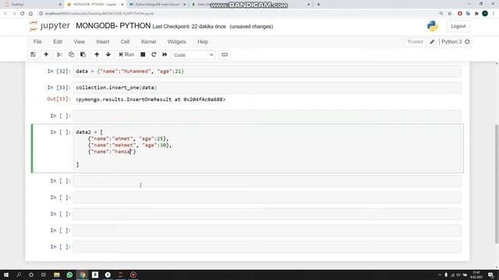The image size is (499, 280).
Task: Open the browser extensions puzzle icon
Action: (476, 13)
